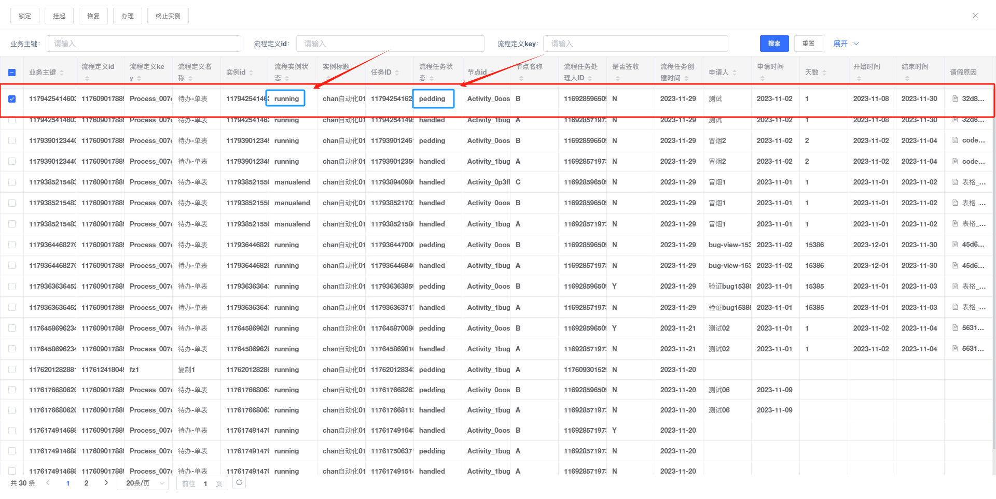996x499 pixels.
Task: Go to next page using right arrow
Action: 106,483
